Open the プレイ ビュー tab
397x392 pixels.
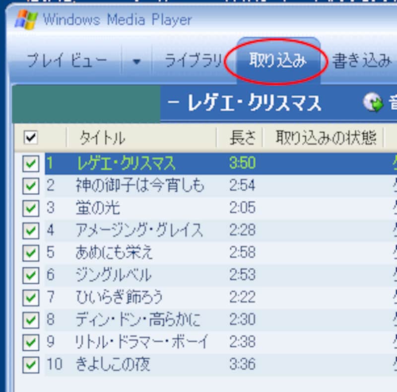pos(67,60)
